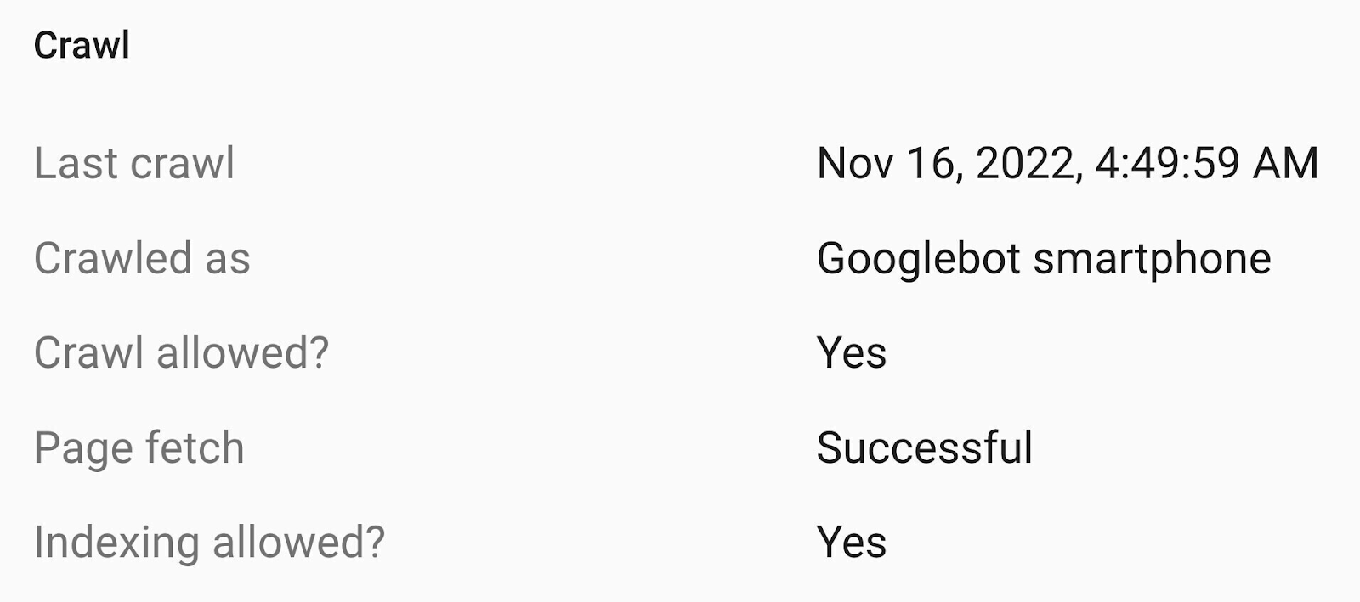Click the Crawled as label
The height and width of the screenshot is (602, 1360).
tap(142, 258)
